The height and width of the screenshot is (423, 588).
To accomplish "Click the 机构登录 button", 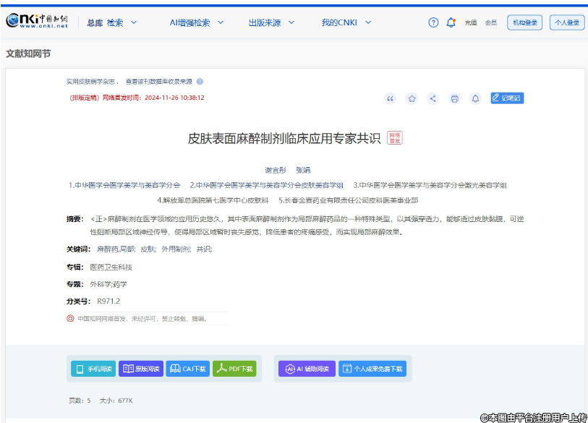I will tap(524, 22).
